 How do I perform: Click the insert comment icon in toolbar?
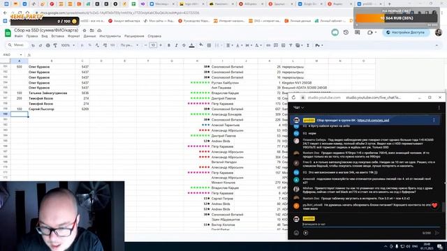(x=276, y=45)
